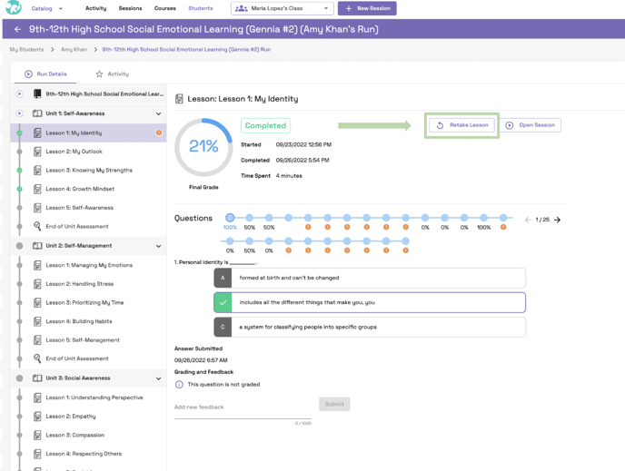Select the checked answer about different things
The height and width of the screenshot is (471, 625).
pos(369,302)
